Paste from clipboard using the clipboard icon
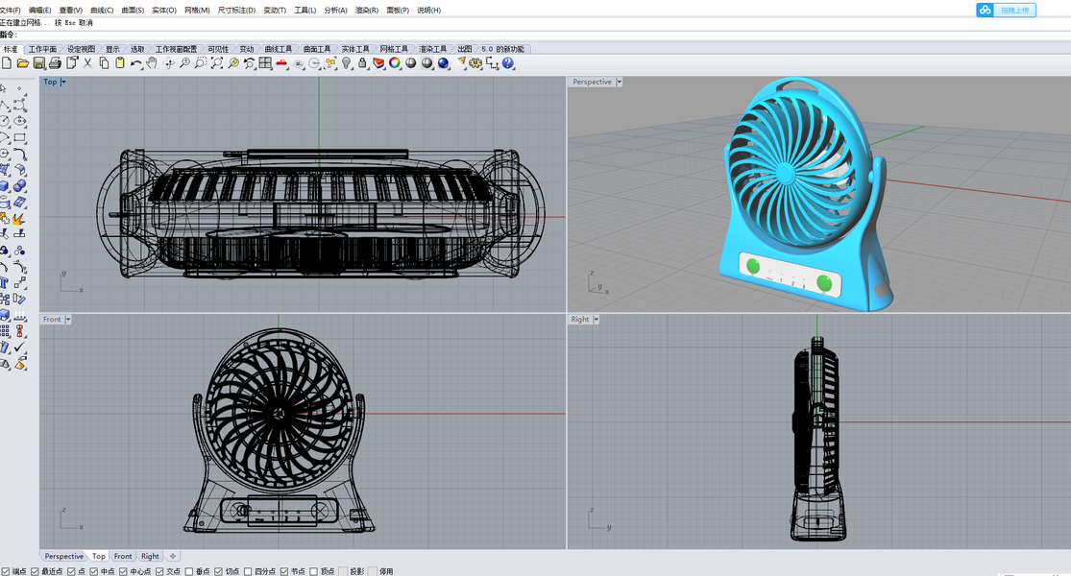This screenshot has height=576, width=1071. [x=119, y=62]
